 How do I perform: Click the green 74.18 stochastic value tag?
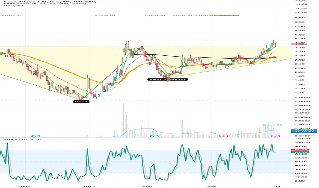pos(300,152)
